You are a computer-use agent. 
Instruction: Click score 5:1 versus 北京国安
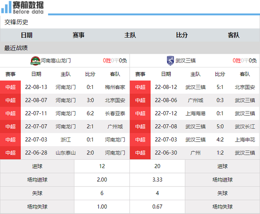220,87
